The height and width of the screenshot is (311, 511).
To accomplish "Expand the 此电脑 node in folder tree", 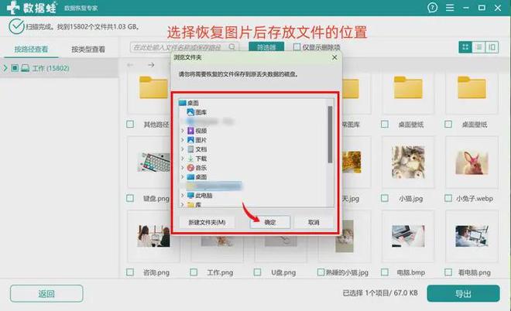I will [183, 196].
